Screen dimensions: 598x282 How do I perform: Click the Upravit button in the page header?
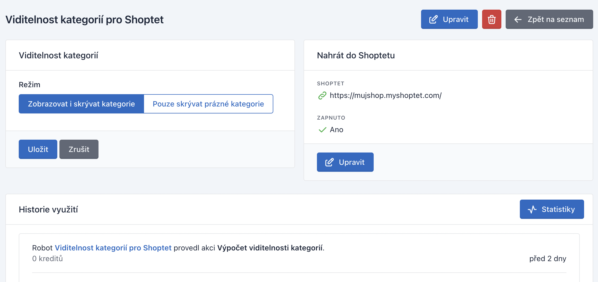449,19
